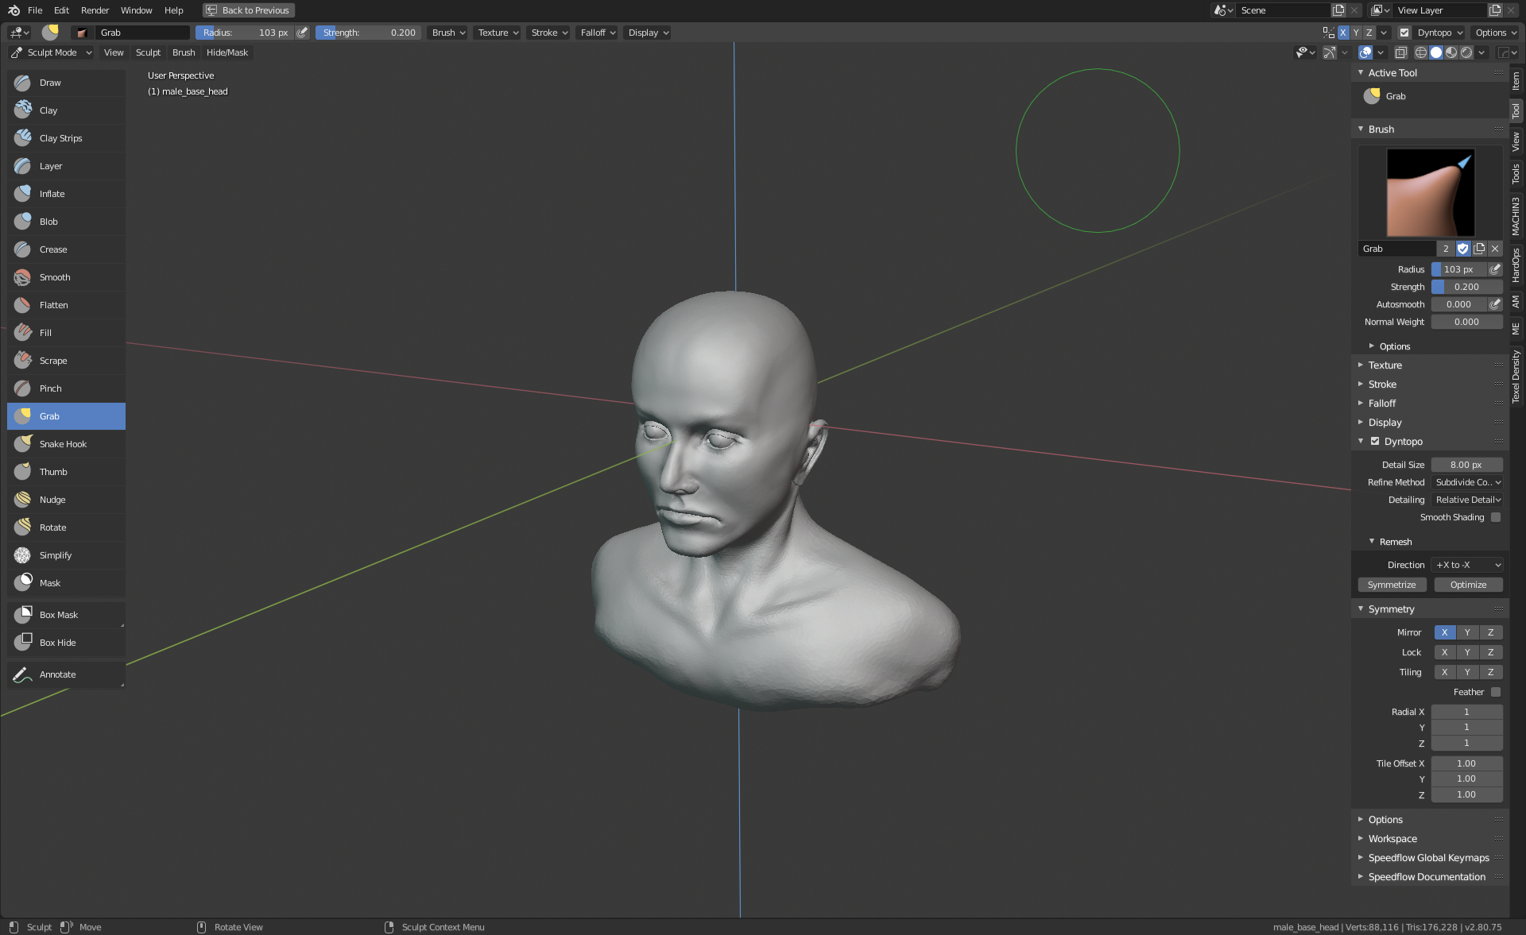Screen dimensions: 1526x935
Task: Click the Back to Previous button
Action: tap(248, 10)
